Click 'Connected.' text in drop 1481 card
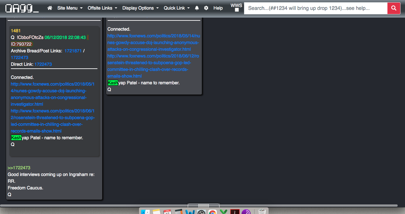This screenshot has height=214, width=405. click(22, 77)
